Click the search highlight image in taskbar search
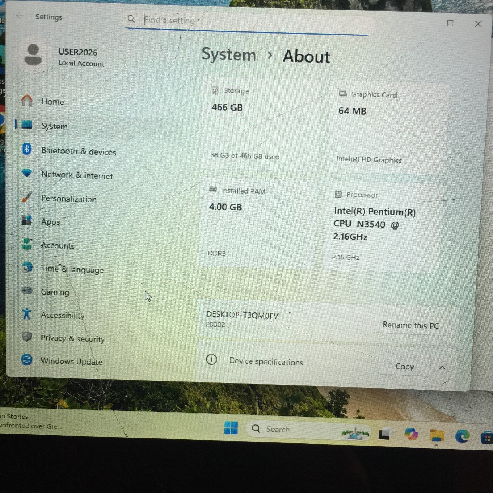Image resolution: width=493 pixels, height=493 pixels. [355, 433]
